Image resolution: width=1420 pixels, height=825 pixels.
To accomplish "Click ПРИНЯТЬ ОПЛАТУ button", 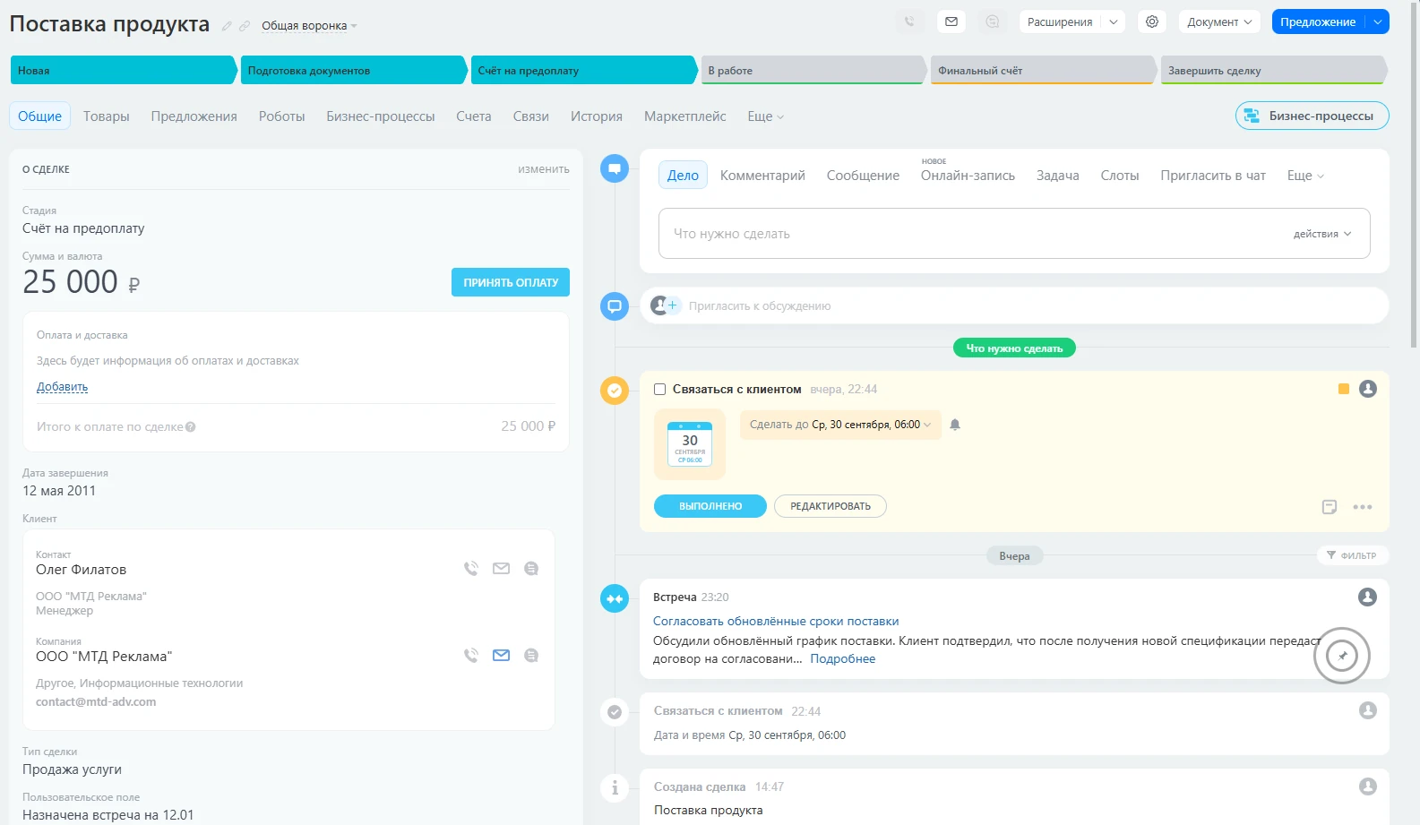I will click(x=511, y=282).
